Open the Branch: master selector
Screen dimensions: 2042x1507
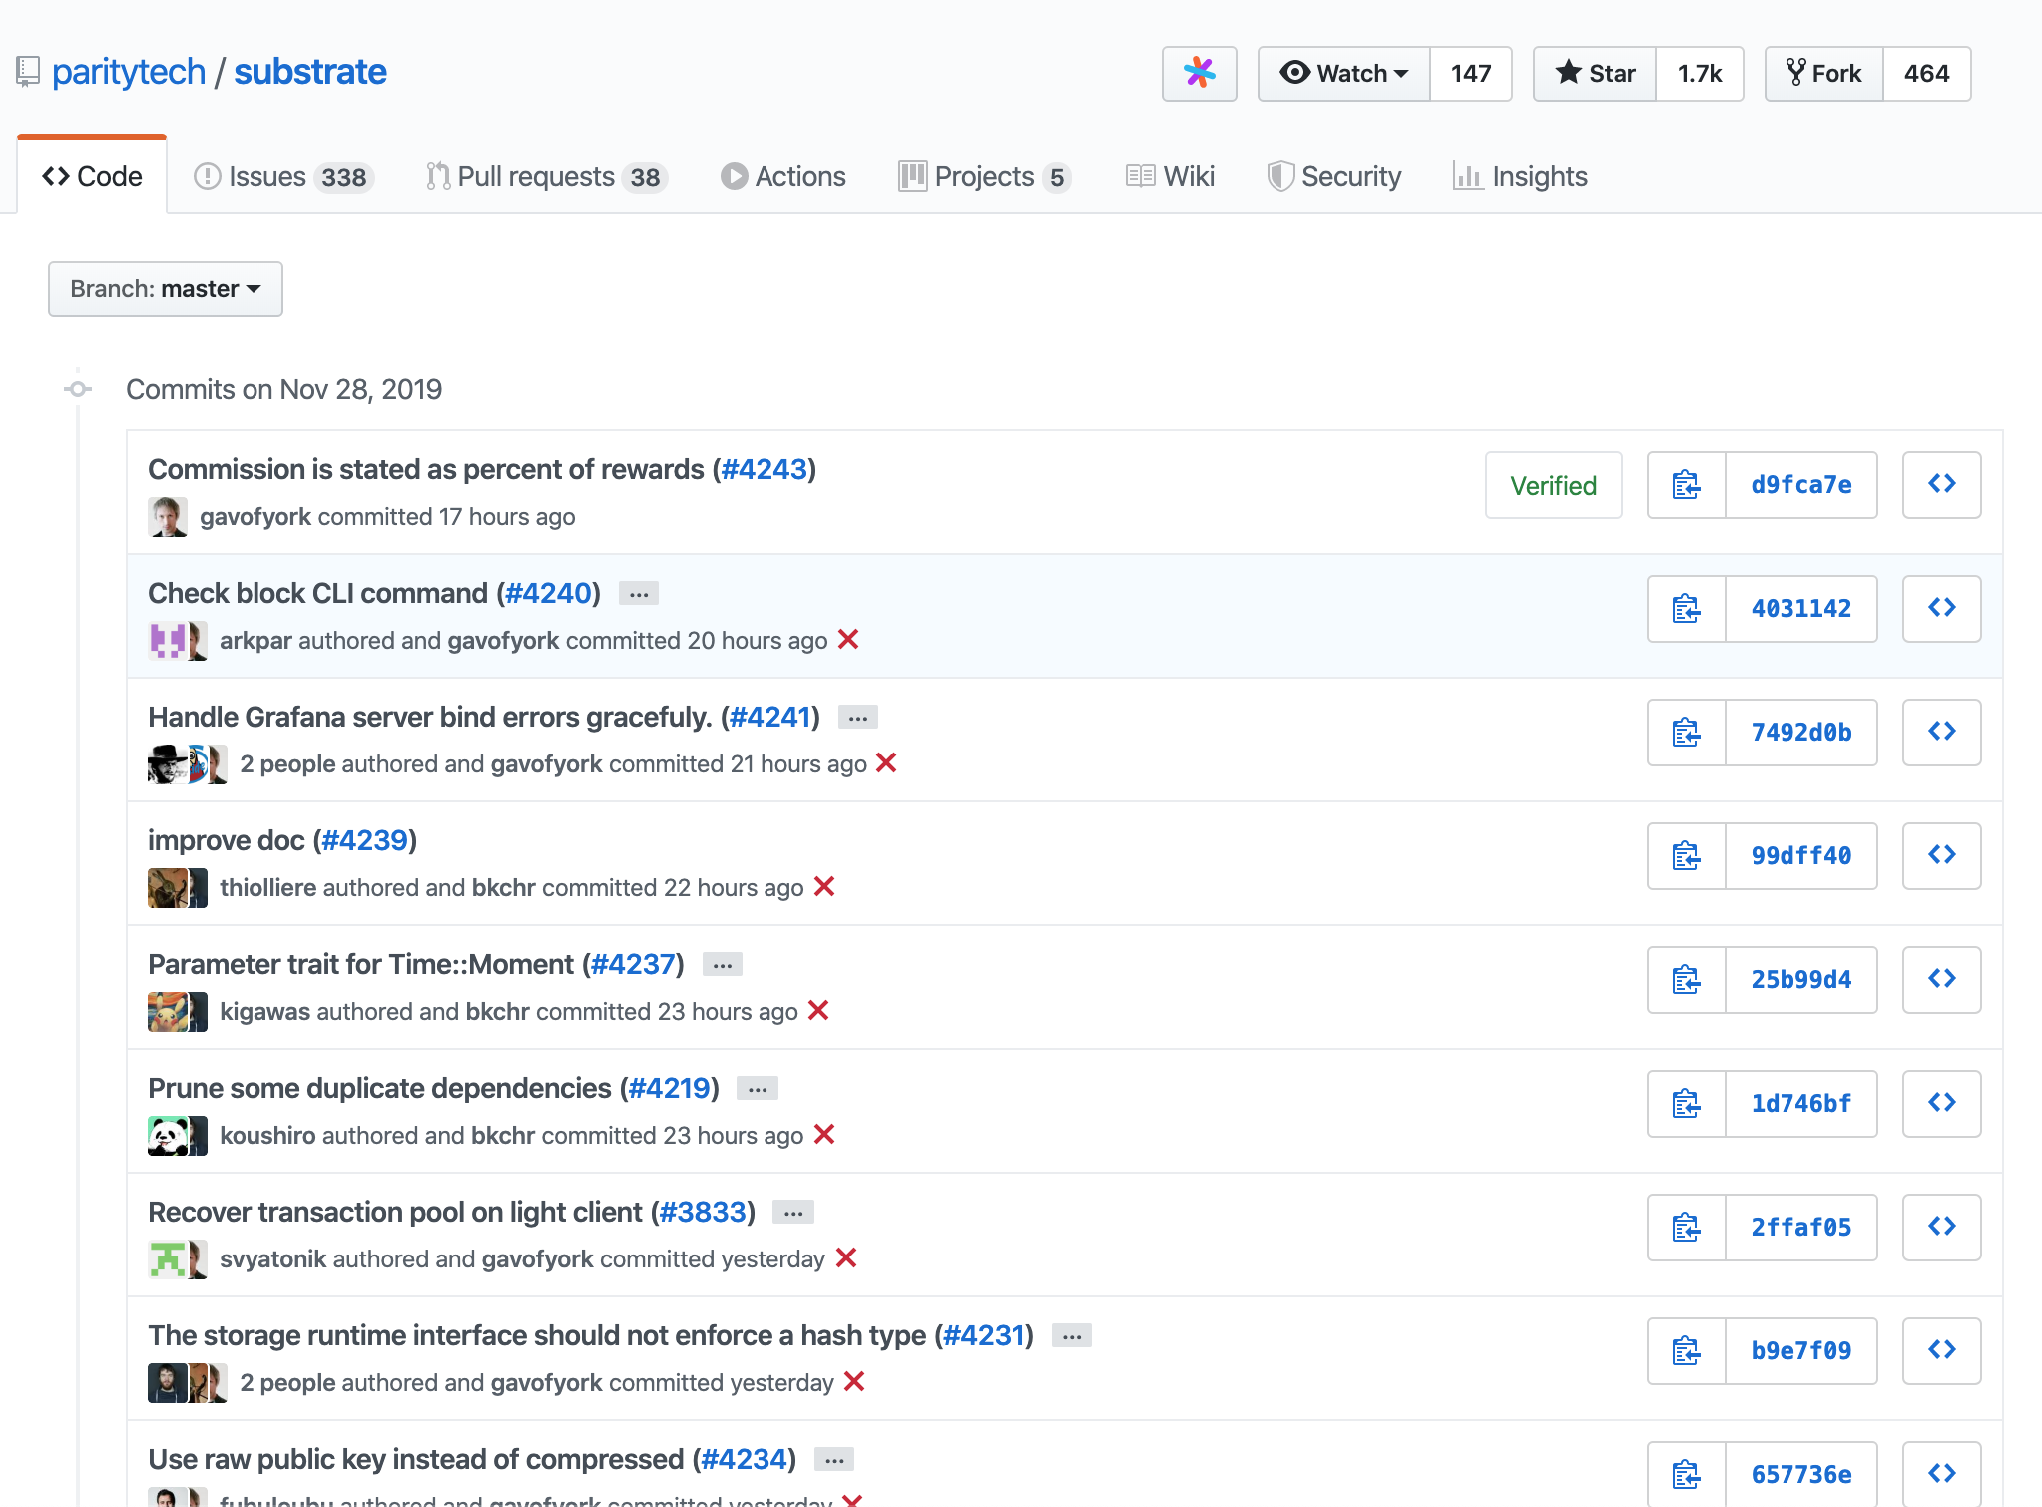(166, 289)
